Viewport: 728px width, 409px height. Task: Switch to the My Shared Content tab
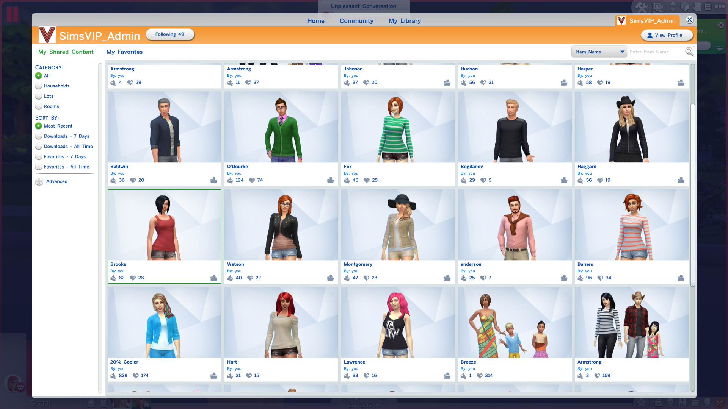click(66, 52)
